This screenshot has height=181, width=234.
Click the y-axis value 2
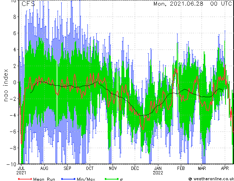(x=15, y=66)
